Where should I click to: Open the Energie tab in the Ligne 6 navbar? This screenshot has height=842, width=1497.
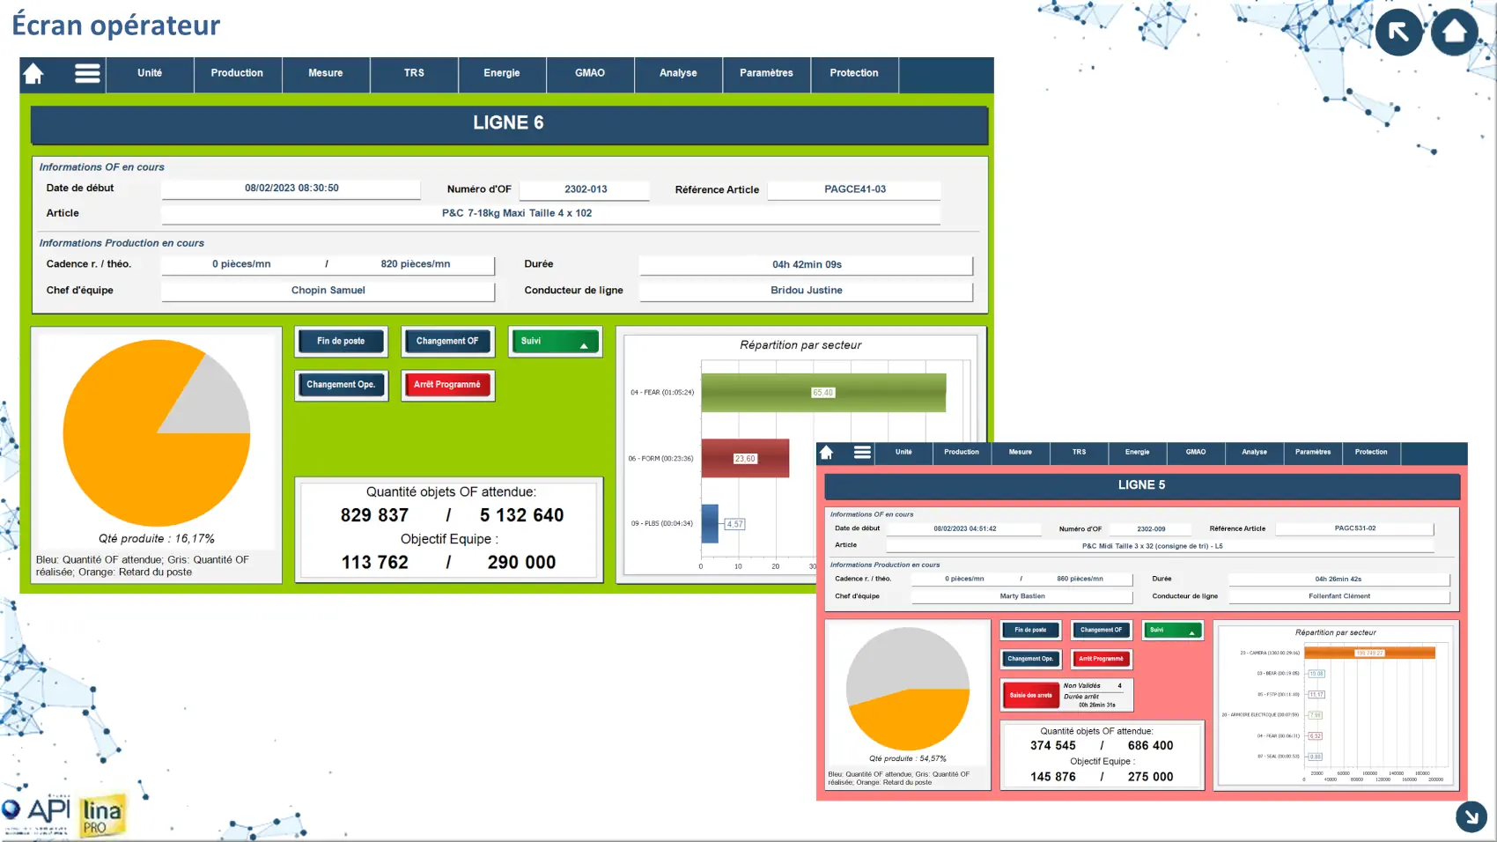pos(501,74)
